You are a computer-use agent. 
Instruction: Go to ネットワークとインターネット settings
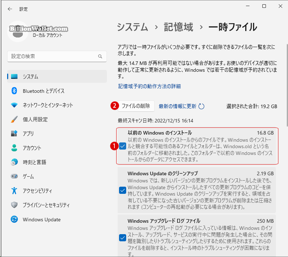(x=57, y=105)
